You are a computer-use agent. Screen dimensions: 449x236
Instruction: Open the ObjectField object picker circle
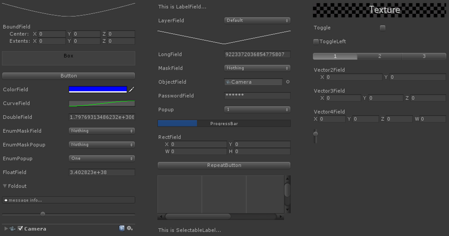[288, 82]
